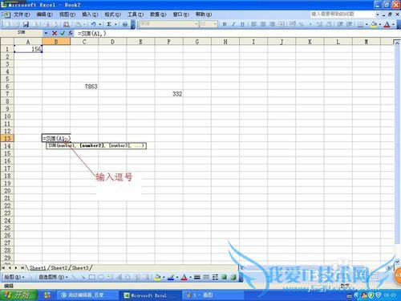The image size is (401, 301).
Task: Select cell A1 containing 156
Action: point(28,49)
